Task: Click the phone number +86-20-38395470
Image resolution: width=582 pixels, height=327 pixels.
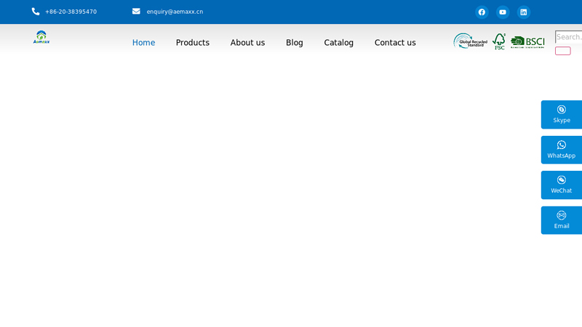Action: 71,12
